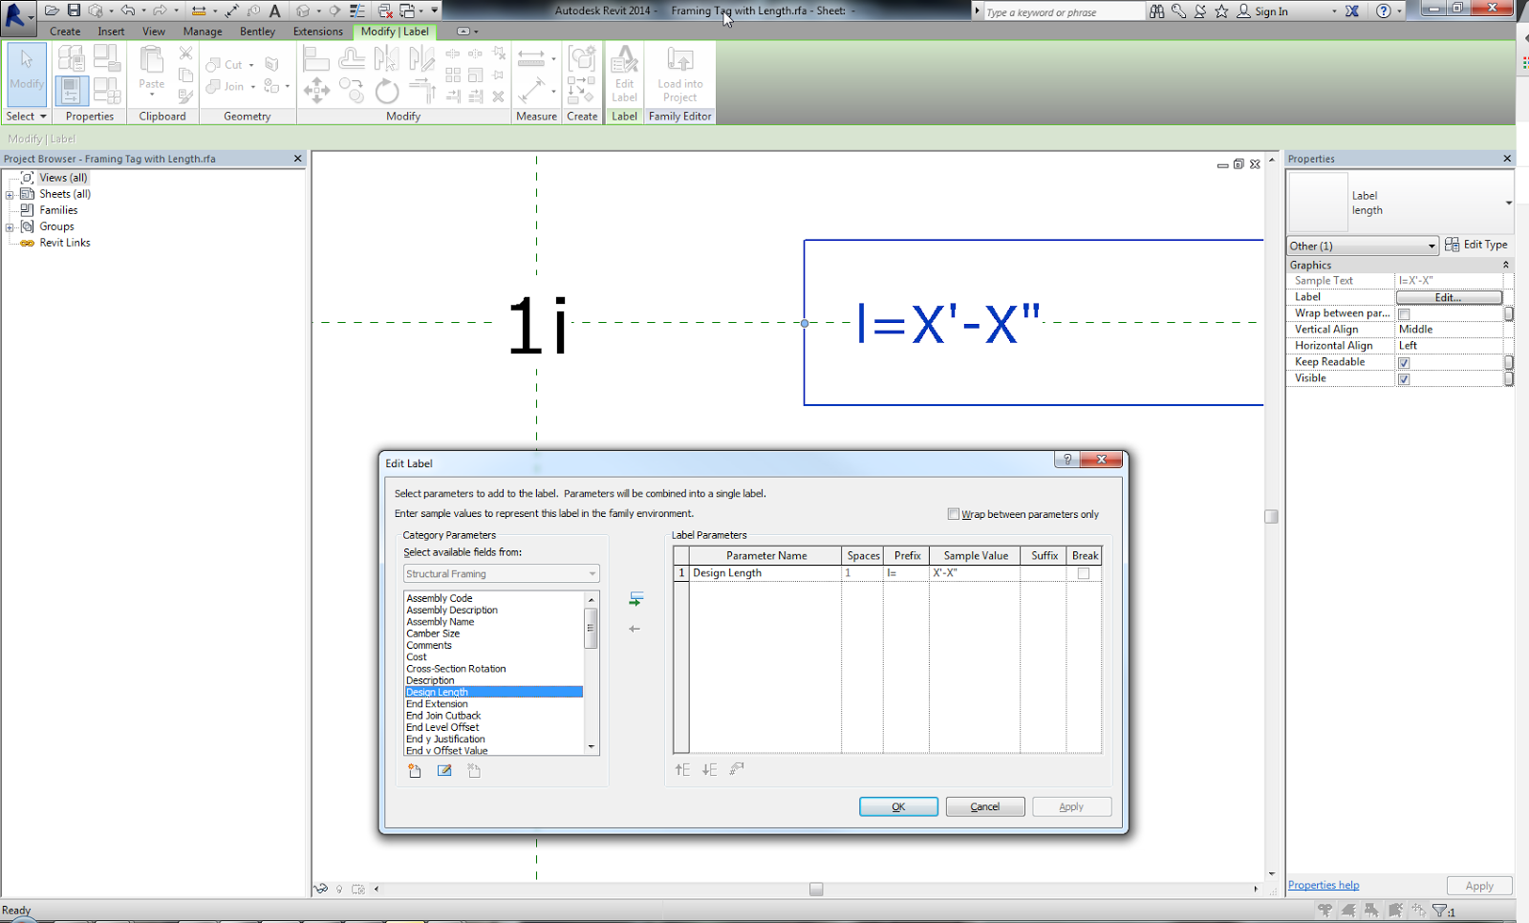Toggle the Wrap between parameters only checkbox

coord(953,513)
